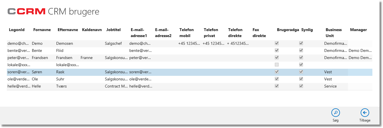The height and width of the screenshot is (128, 383).
Task: Sort by the LogonId column header
Action: coord(17,30)
